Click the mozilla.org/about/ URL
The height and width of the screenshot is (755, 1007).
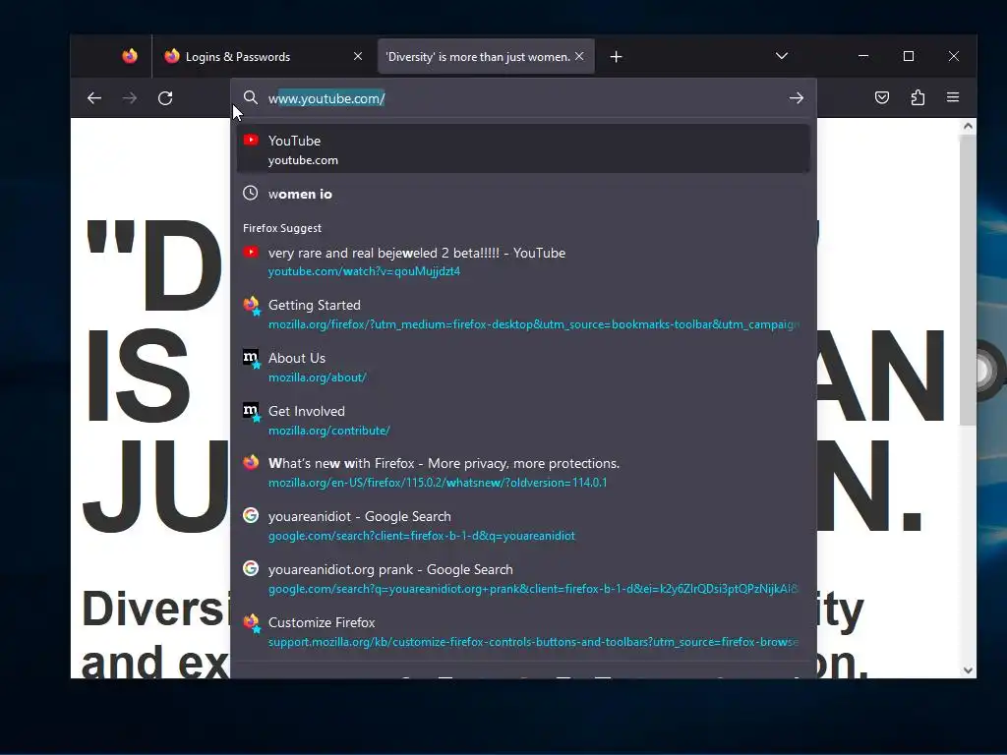[x=318, y=377]
